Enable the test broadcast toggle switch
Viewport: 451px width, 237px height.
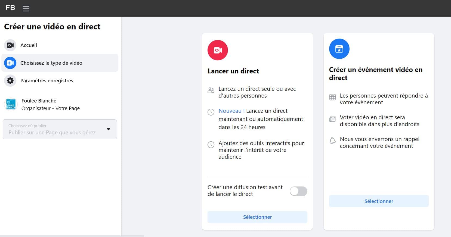pyautogui.click(x=298, y=191)
